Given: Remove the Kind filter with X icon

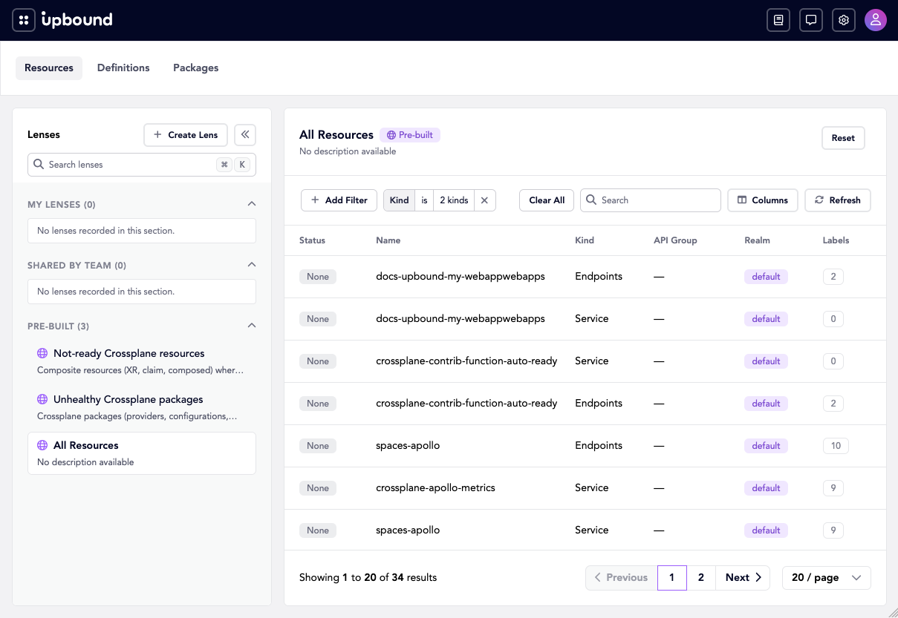Looking at the screenshot, I should (x=484, y=200).
